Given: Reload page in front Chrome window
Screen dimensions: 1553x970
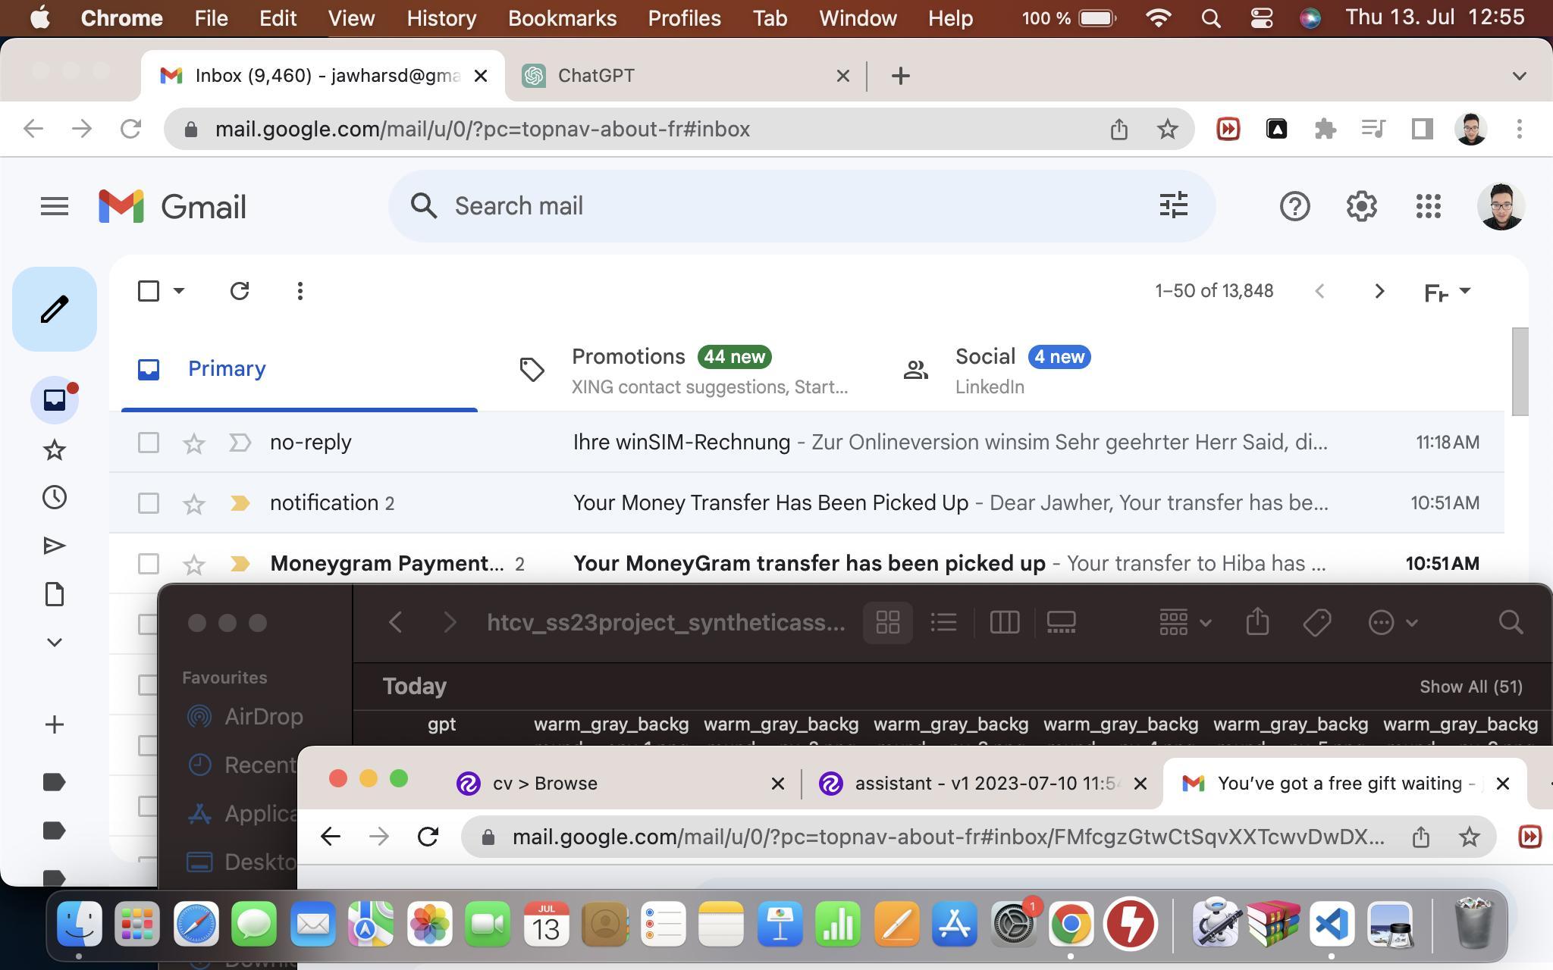Looking at the screenshot, I should (428, 837).
